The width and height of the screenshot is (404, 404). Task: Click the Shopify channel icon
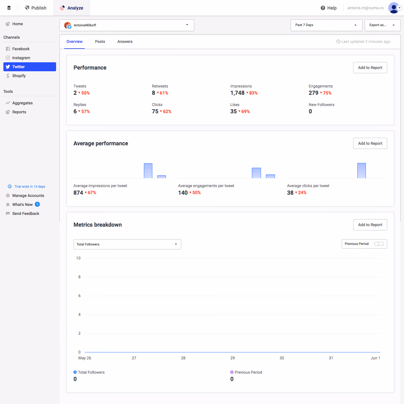(8, 76)
